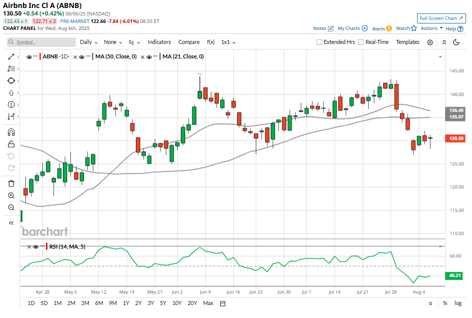Remove the MA (50, Close, 0) indicator
Screen dimensions: 472x318
75,57
